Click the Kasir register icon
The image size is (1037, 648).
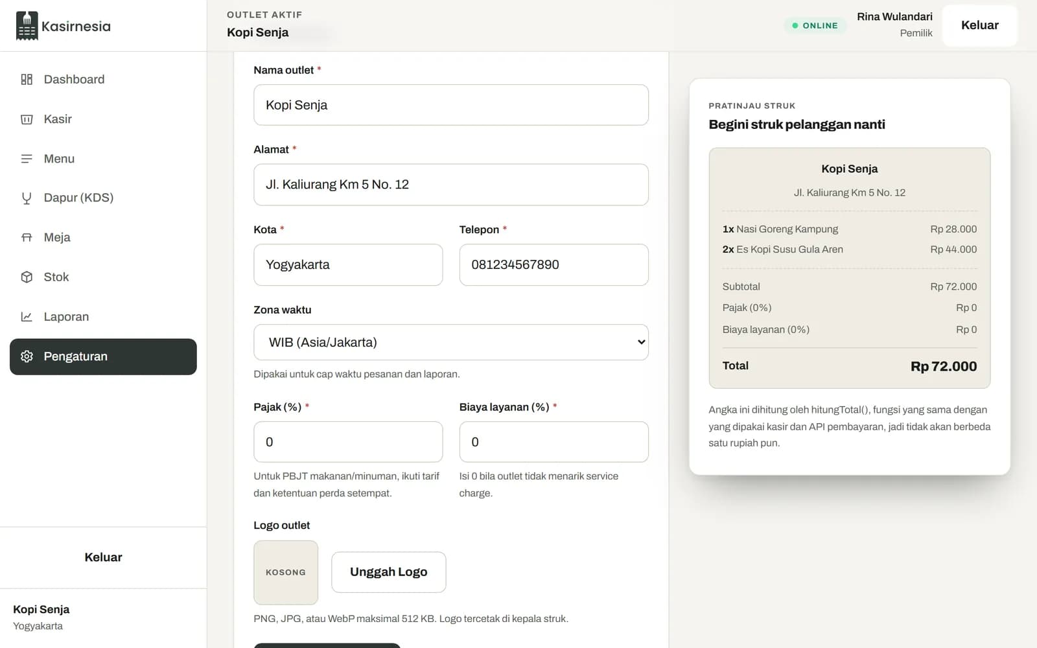click(x=27, y=119)
